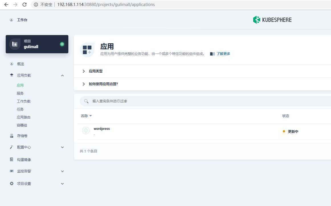
Task: Click the 共 1 个条目 count text
Action: (88, 151)
